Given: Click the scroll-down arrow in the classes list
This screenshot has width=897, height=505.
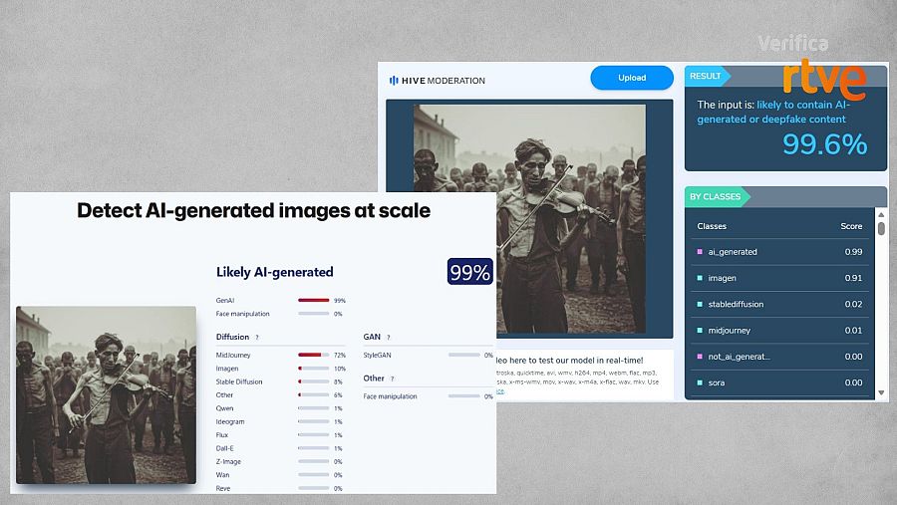Looking at the screenshot, I should [x=881, y=394].
